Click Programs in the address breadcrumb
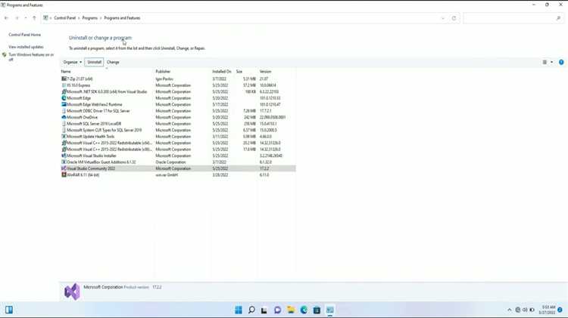Image resolution: width=568 pixels, height=318 pixels. click(90, 18)
